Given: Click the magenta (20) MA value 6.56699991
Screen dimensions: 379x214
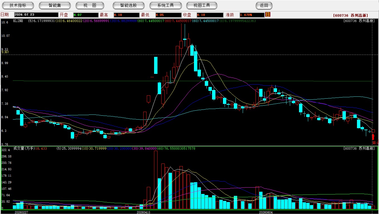Looking at the screenshot, I should [96, 21].
